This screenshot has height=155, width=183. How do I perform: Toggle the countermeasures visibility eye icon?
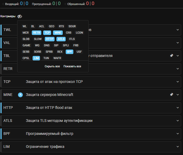pyautogui.click(x=20, y=16)
